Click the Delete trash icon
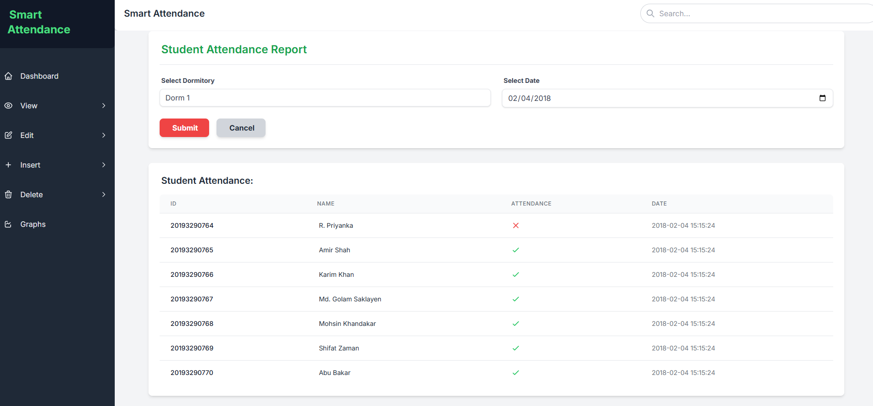Viewport: 873px width, 406px height. click(8, 194)
